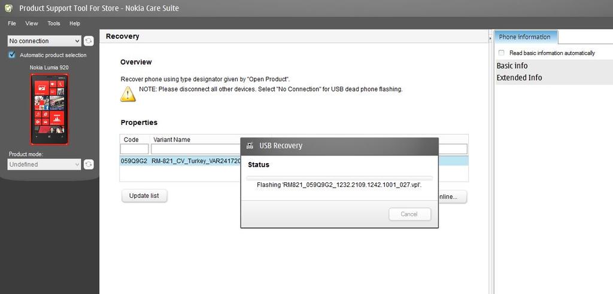Refresh the product mode icon
Screen dimensions: 613x294
click(89, 164)
